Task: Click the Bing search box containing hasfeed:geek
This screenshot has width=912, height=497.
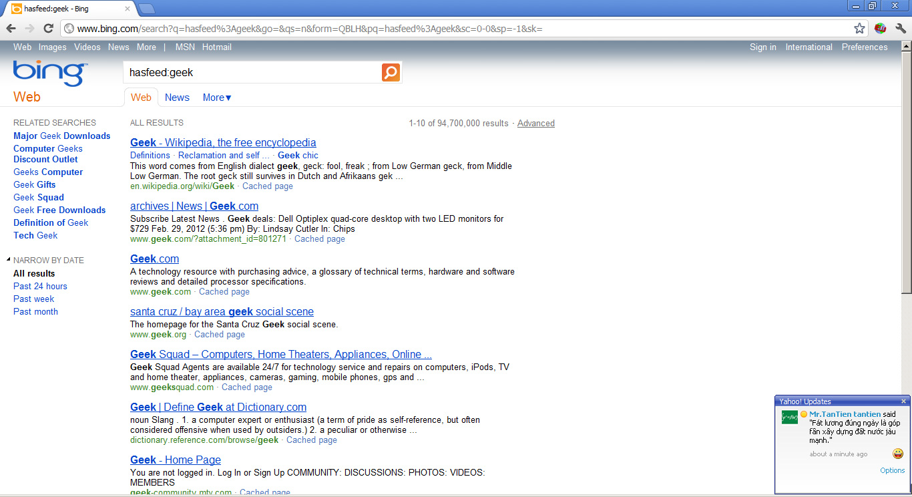Action: [252, 72]
